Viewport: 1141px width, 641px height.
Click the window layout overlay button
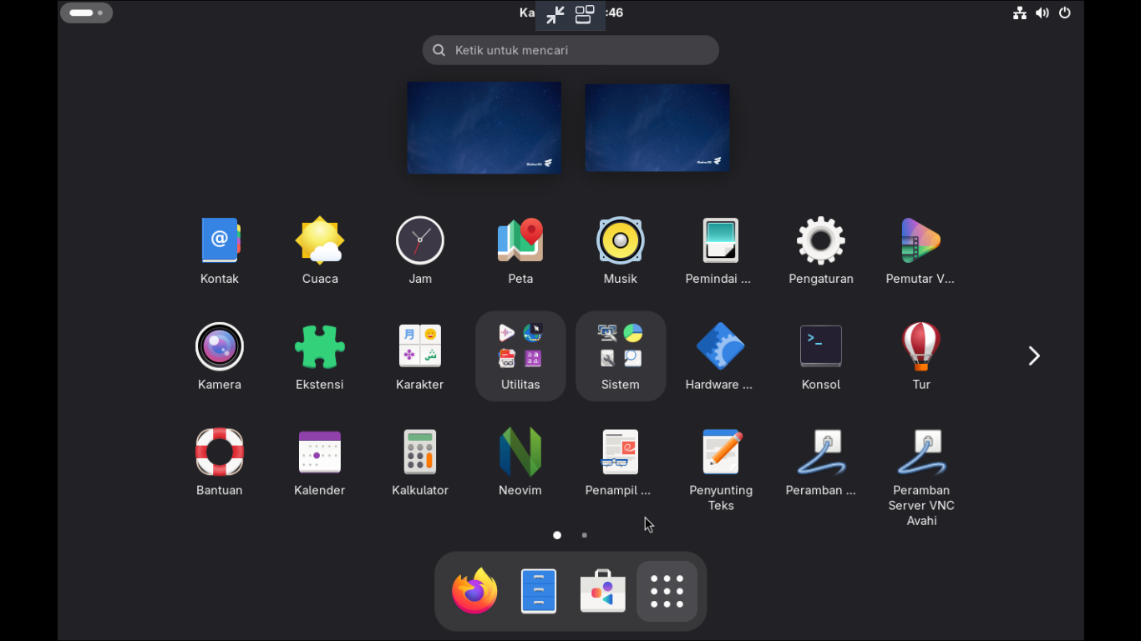click(x=585, y=14)
